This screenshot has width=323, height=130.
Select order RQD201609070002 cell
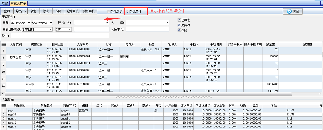pyautogui.click(x=83, y=79)
